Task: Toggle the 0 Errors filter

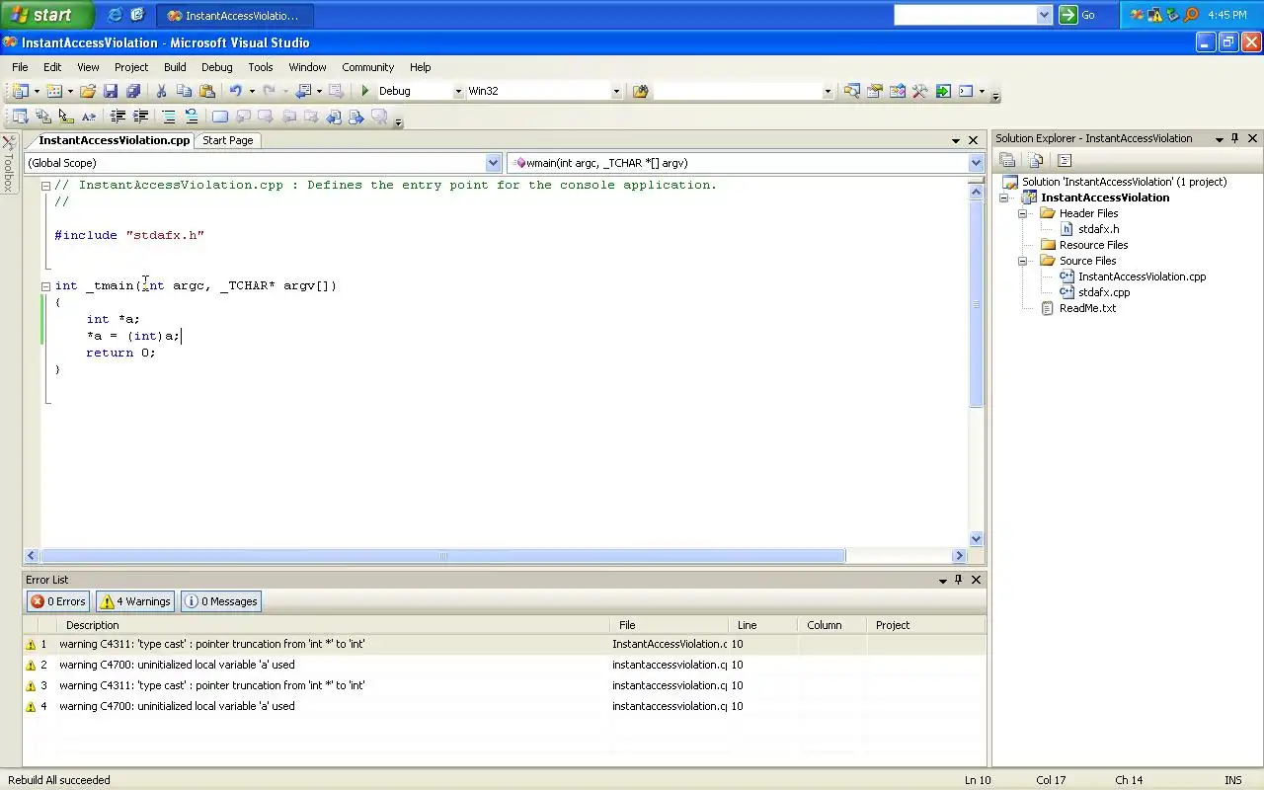Action: click(57, 601)
